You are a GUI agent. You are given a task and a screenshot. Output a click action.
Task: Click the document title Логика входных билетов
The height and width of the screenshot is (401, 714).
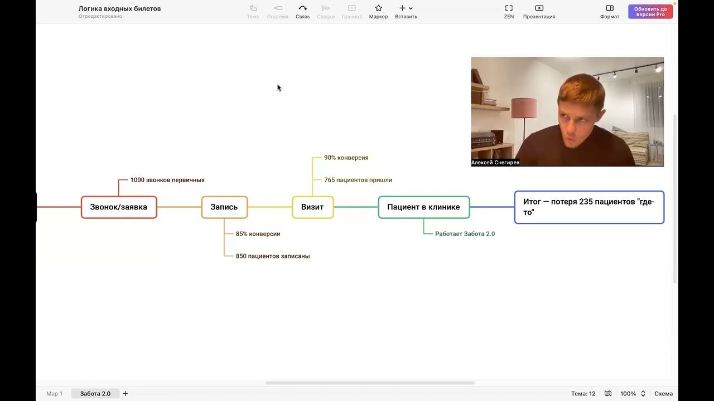119,8
